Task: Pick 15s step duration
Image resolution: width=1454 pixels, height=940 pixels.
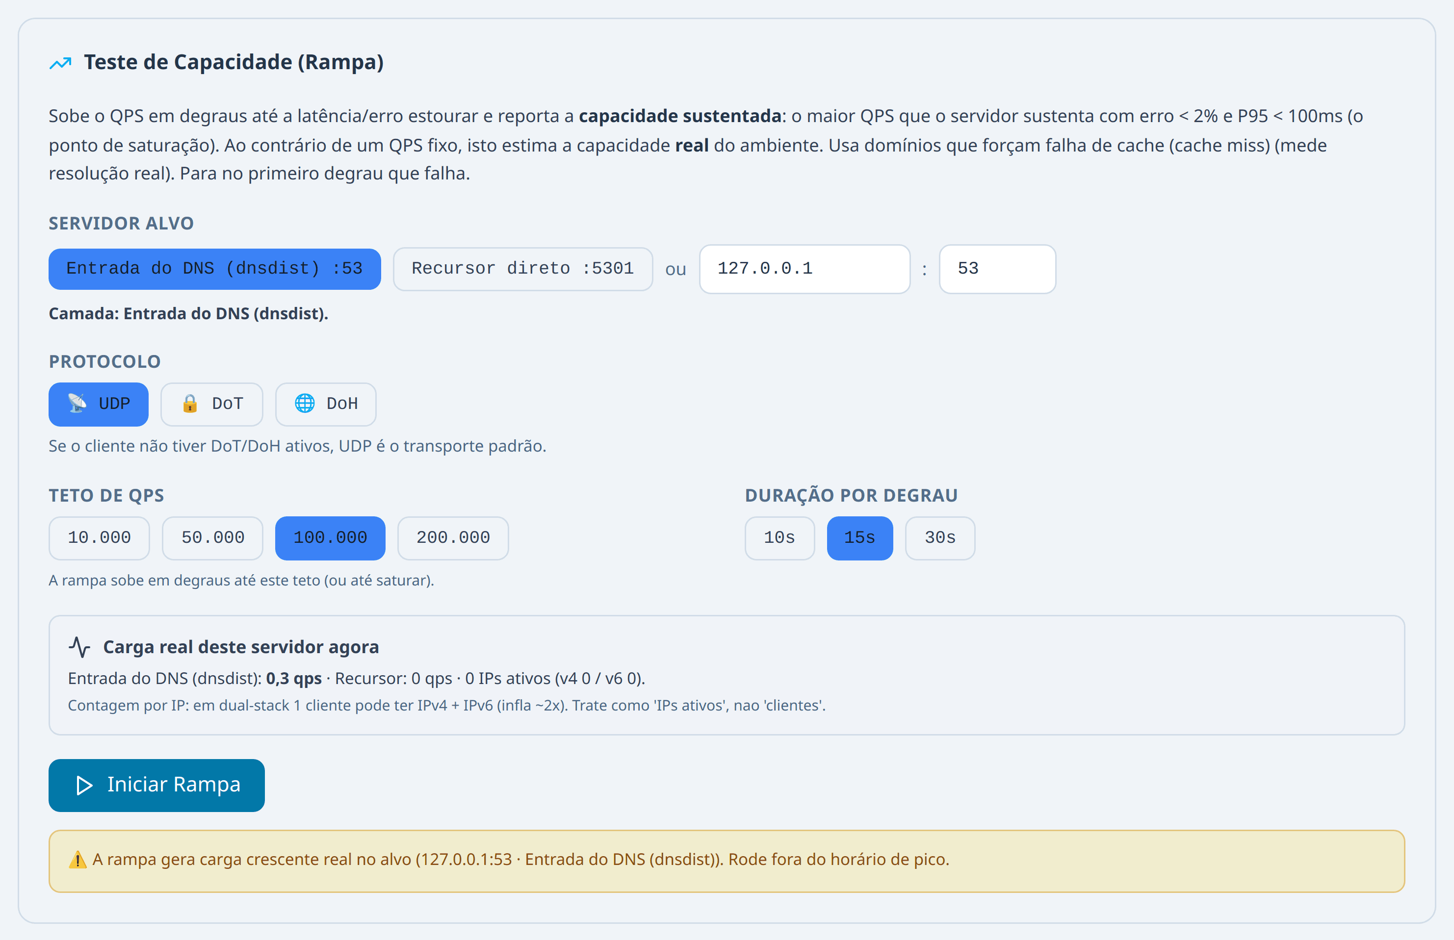Action: coord(860,538)
